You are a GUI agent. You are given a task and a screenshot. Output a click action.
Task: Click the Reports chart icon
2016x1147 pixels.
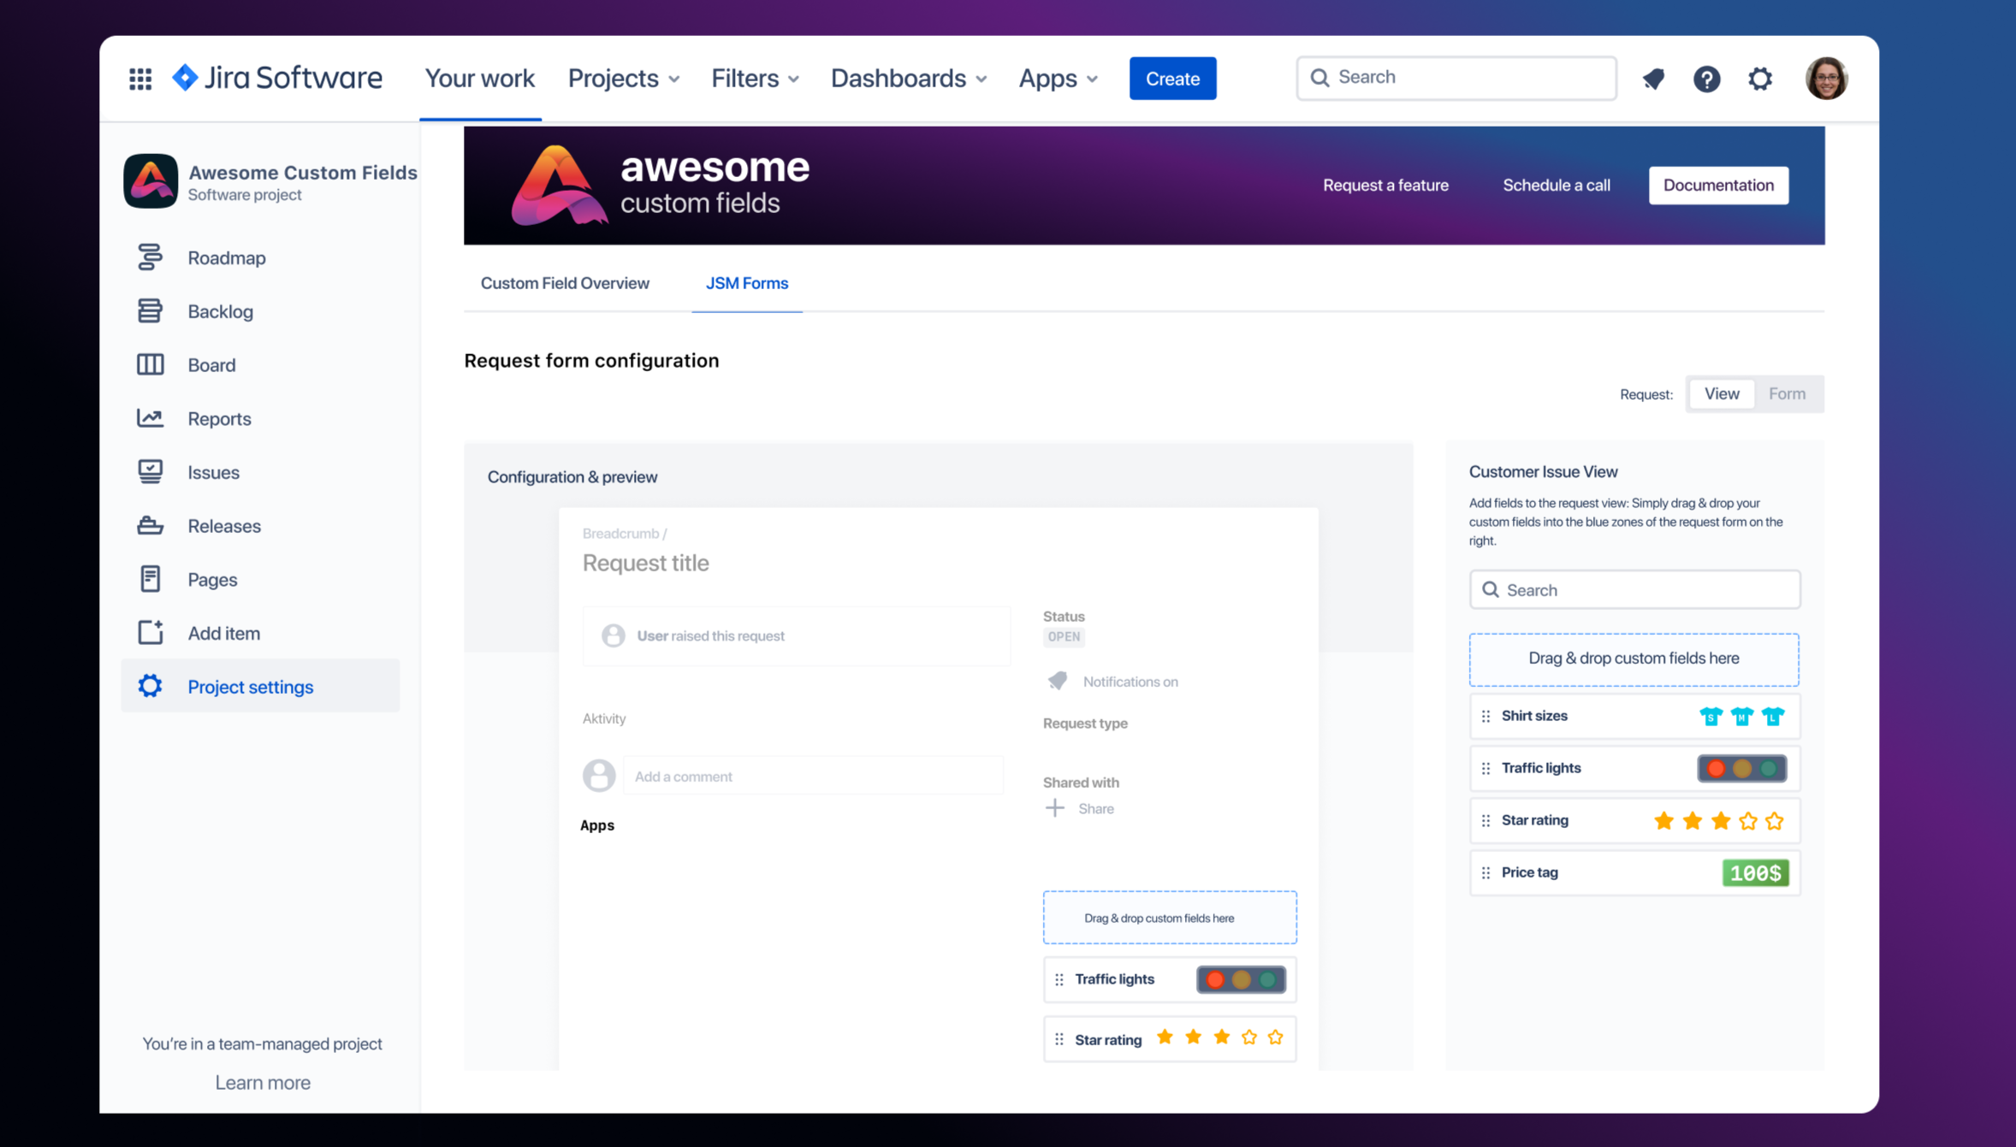(x=151, y=418)
